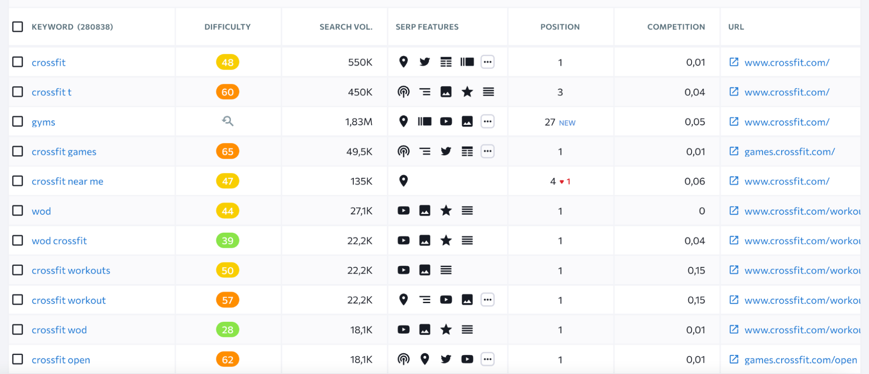The width and height of the screenshot is (869, 374).
Task: Sort by Competition column header
Action: click(676, 27)
